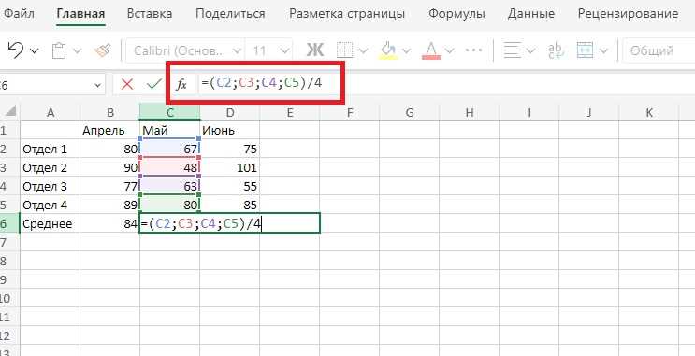Confirm formula with green checkmark
This screenshot has height=356, width=695.
tap(153, 84)
